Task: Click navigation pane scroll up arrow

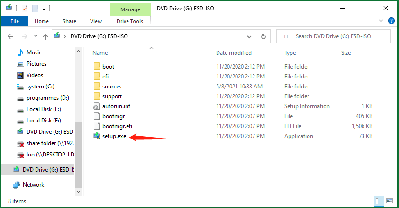Action: (x=78, y=52)
